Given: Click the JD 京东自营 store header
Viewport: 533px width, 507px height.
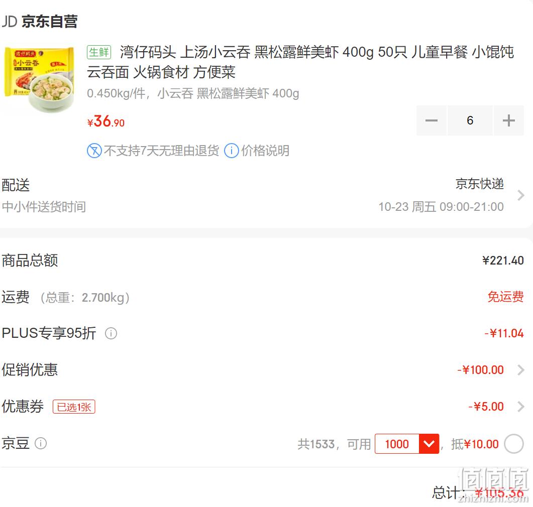Looking at the screenshot, I should [x=39, y=22].
